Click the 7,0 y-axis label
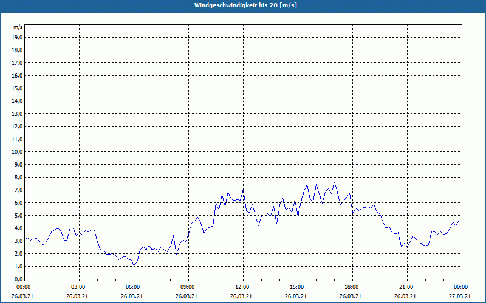The width and height of the screenshot is (486, 303). (19, 190)
